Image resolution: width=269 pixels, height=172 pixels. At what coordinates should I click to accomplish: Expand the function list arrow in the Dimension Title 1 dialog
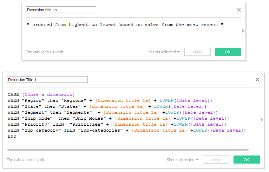click(x=262, y=120)
